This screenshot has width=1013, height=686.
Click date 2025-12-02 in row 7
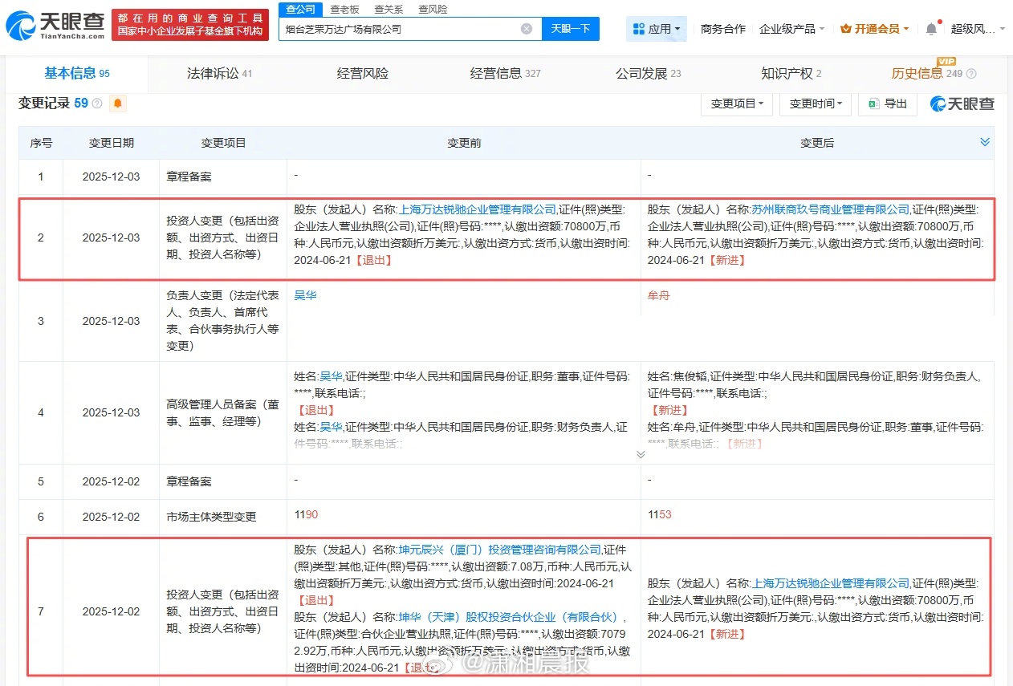coord(111,611)
